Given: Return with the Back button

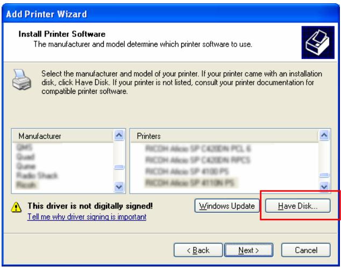Looking at the screenshot, I should (x=198, y=250).
